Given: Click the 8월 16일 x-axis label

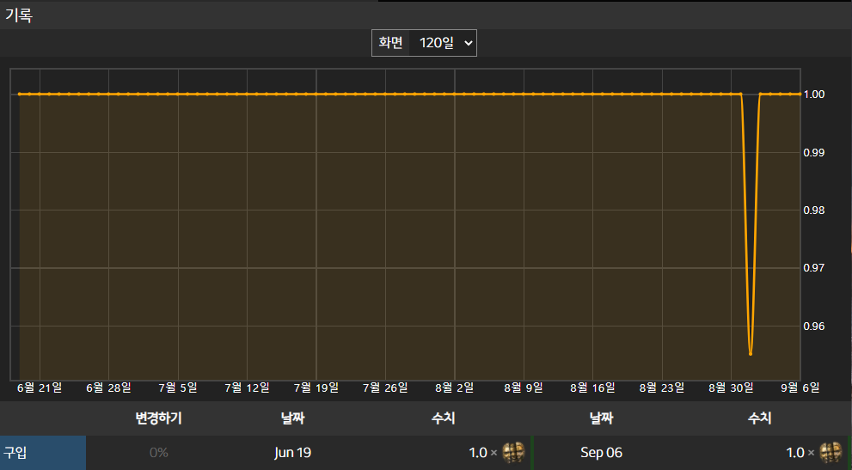Looking at the screenshot, I should click(x=593, y=388).
